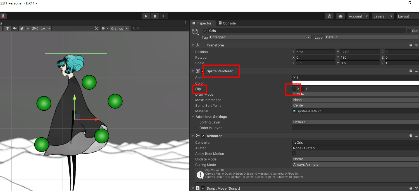Toggle Gris GameObject active checkbox
This screenshot has height=191, width=419.
pyautogui.click(x=205, y=31)
